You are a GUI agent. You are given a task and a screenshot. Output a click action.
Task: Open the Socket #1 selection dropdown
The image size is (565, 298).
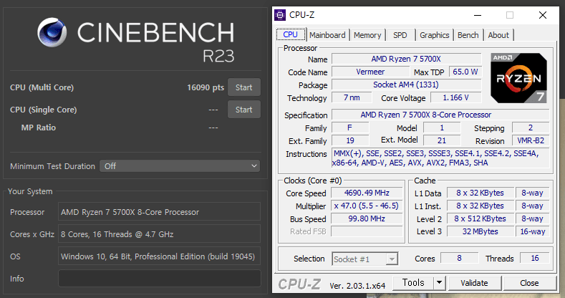(364, 259)
